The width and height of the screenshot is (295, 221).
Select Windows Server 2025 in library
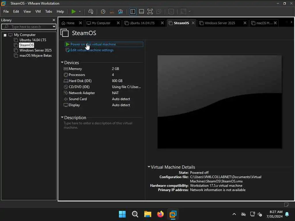tap(35, 50)
